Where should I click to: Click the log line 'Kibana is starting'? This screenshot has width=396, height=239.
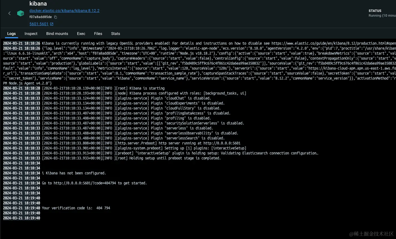click(x=84, y=88)
